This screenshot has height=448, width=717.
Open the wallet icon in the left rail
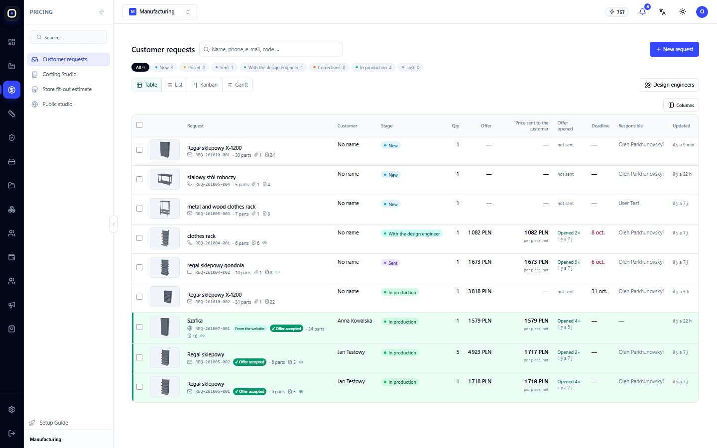pos(11,257)
